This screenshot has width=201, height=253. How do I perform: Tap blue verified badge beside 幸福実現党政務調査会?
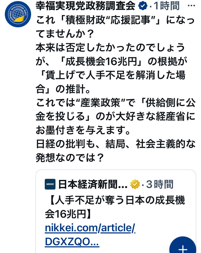[142, 6]
